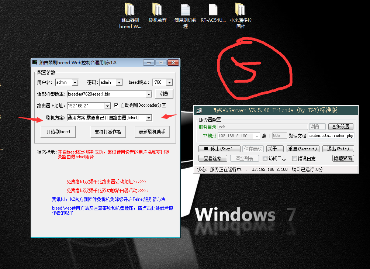The width and height of the screenshot is (370, 269).
Task: Open the 免费撸k1双频千兆路由器活动地址 link
Action: click(x=106, y=182)
